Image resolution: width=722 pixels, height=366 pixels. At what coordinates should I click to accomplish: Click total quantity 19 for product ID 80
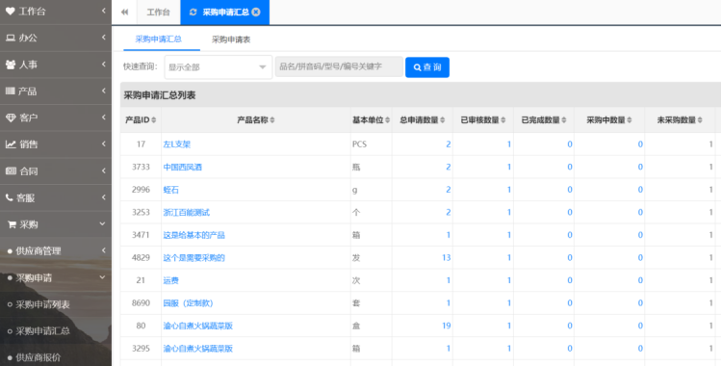click(x=446, y=326)
